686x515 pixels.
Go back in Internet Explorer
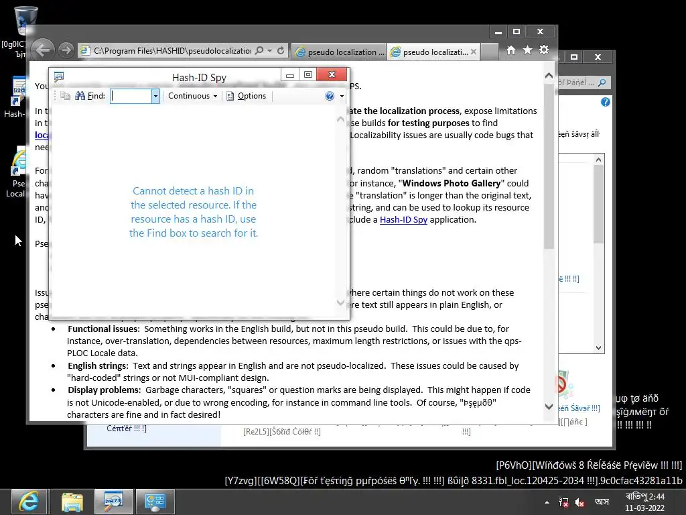42,50
